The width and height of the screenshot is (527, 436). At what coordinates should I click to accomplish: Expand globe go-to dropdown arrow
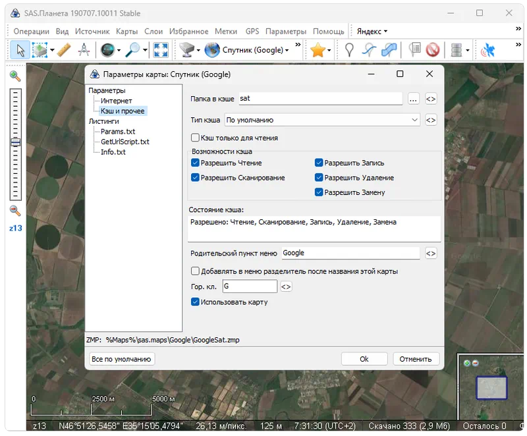(x=119, y=51)
